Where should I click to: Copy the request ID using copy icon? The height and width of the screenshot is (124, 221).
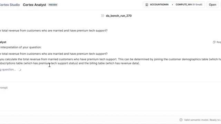(214, 42)
